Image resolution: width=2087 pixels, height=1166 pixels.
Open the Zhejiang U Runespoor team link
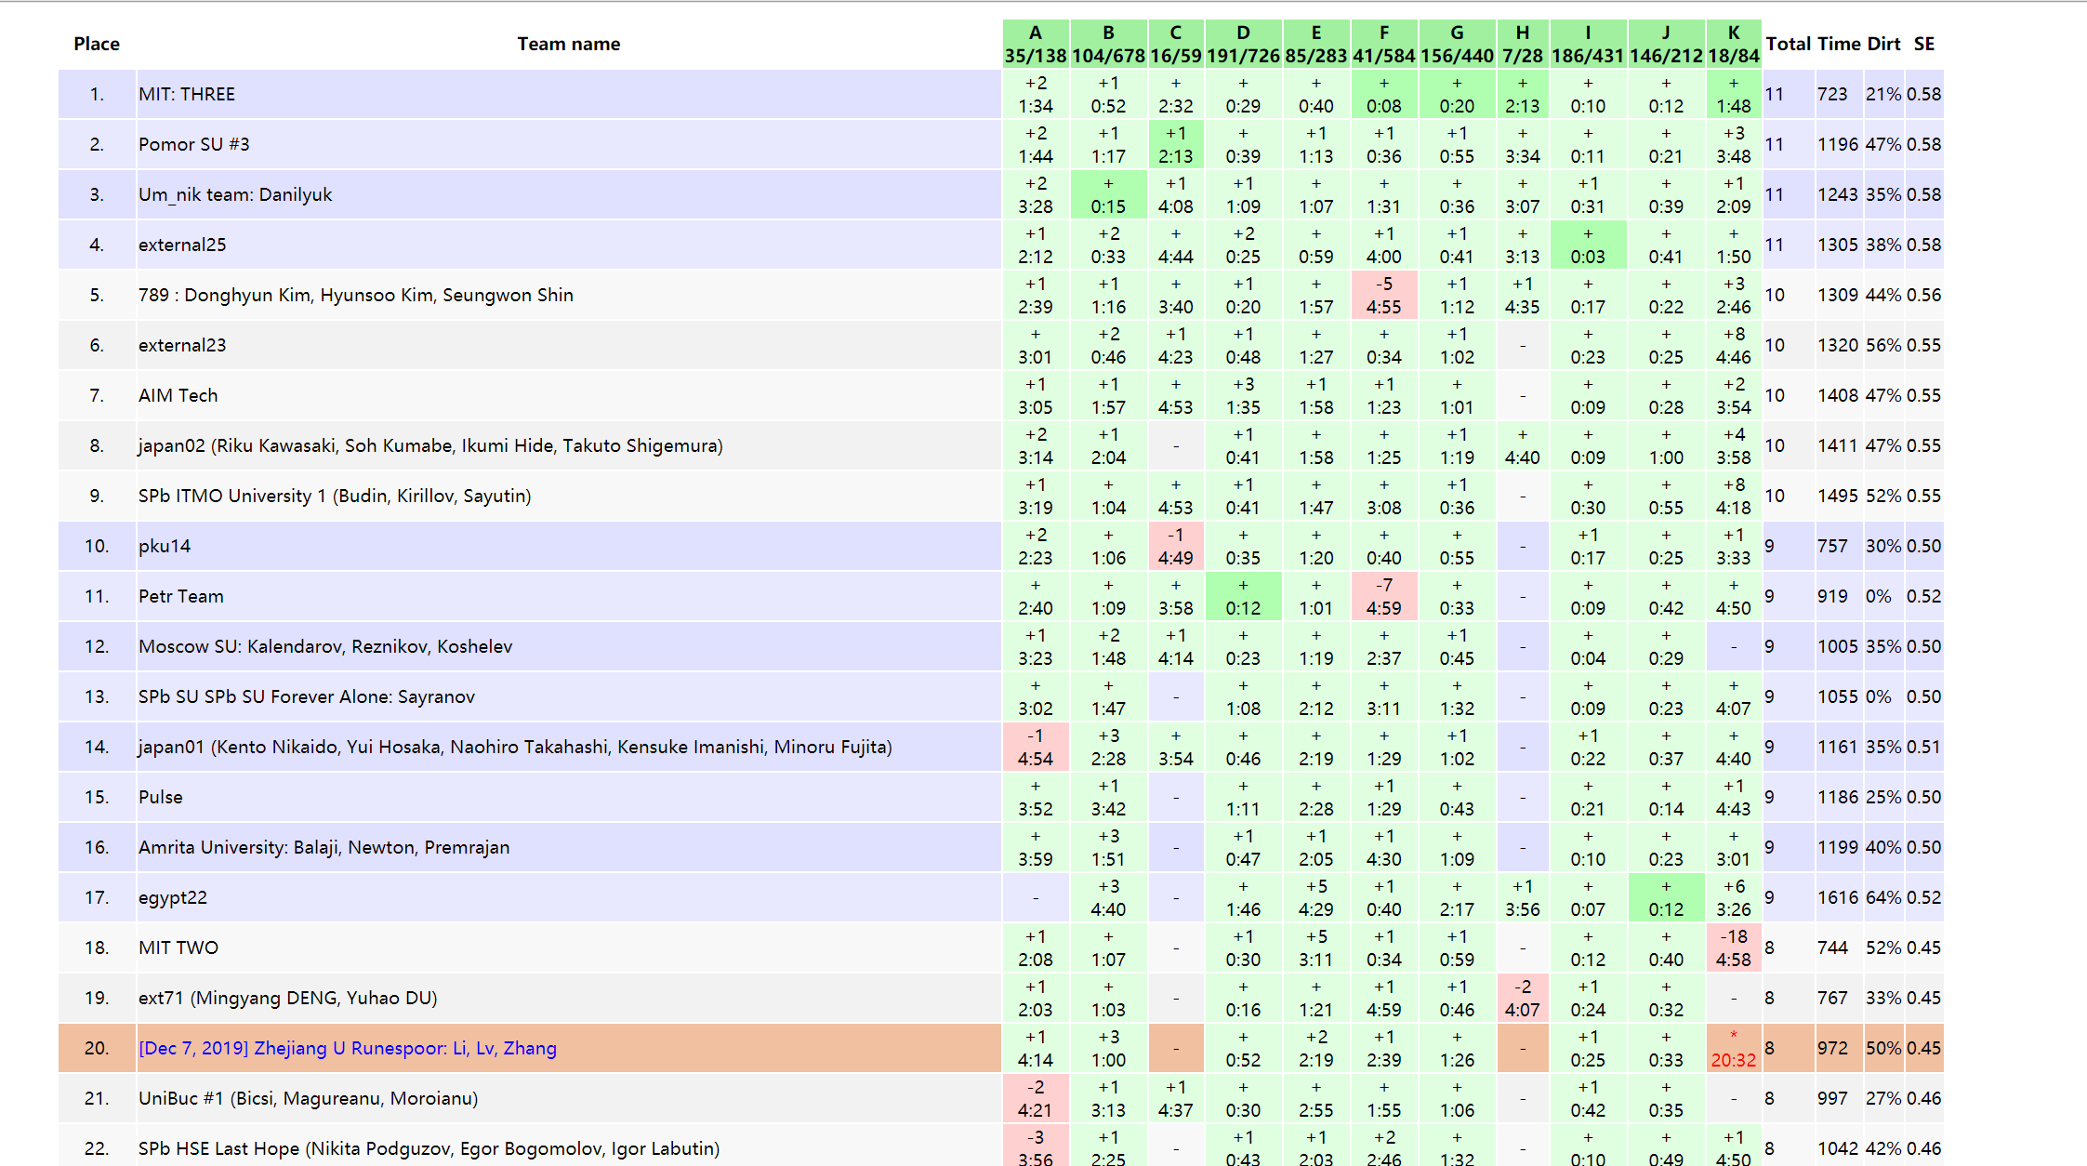click(x=348, y=1048)
